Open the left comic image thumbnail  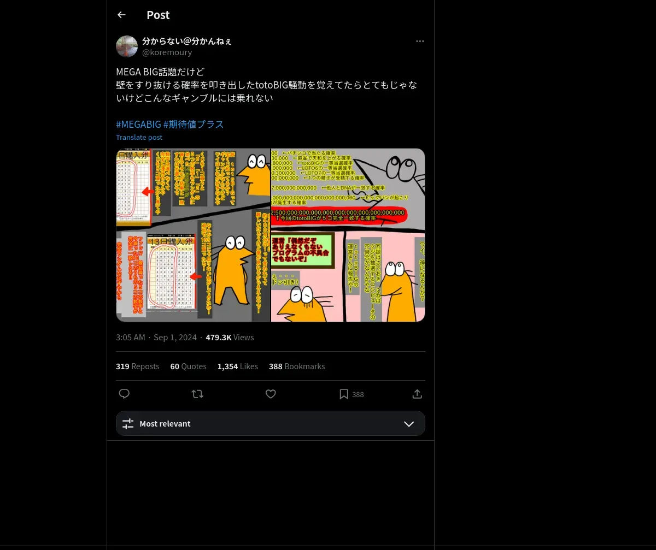pos(193,235)
